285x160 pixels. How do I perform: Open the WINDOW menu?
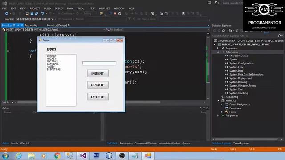119,8
